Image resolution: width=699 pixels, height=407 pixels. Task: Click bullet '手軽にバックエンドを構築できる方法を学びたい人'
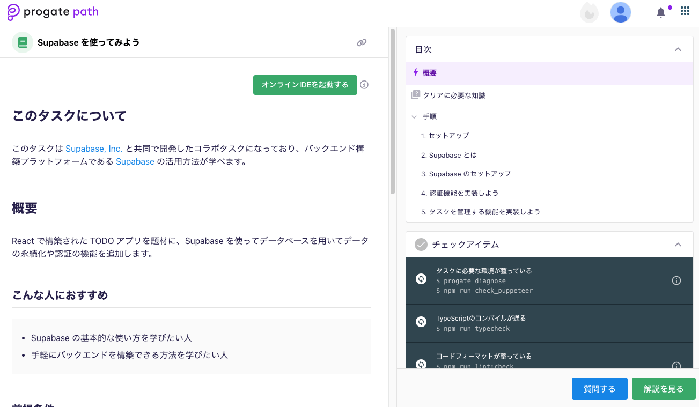[130, 355]
